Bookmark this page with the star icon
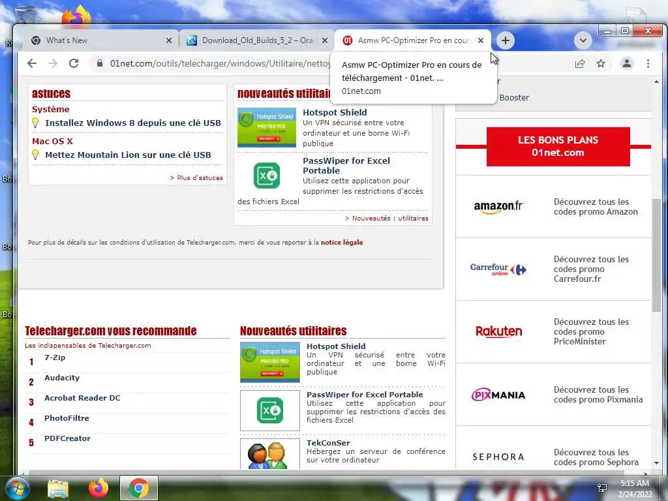 point(601,63)
